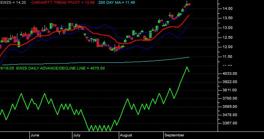Select the August label on the time axis
Viewport: 264px width, 139px height.
point(126,135)
